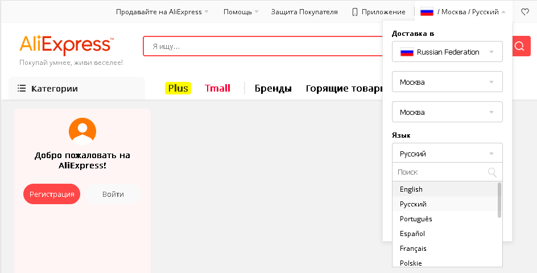
Task: Open the first Москва region dropdown
Action: coord(447,82)
